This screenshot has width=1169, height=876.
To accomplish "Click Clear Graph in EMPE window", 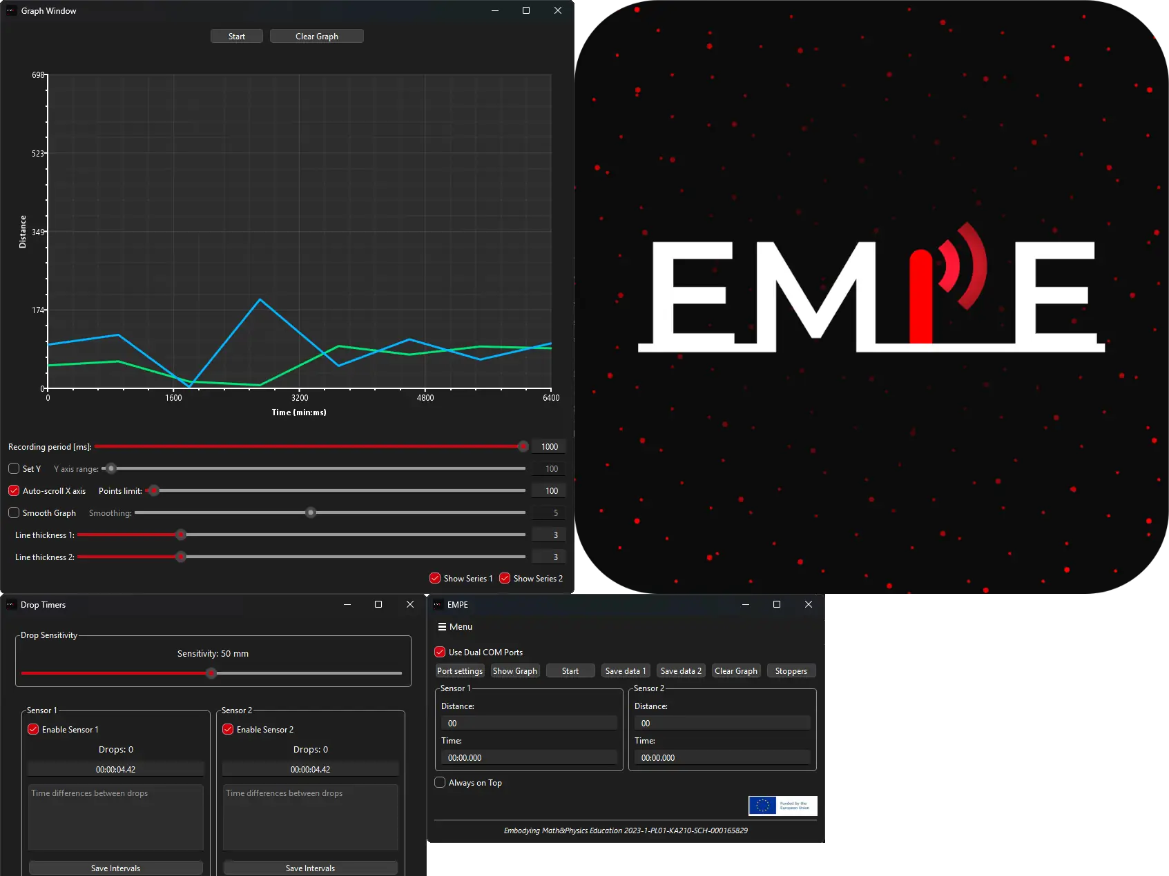I will [735, 670].
